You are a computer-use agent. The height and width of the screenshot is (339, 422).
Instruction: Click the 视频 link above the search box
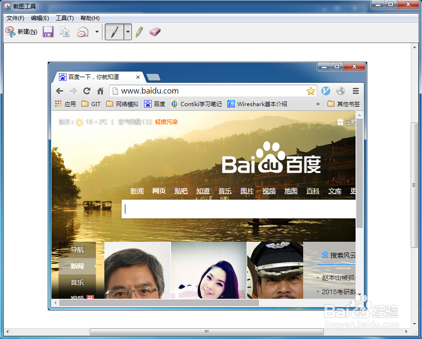(x=269, y=191)
